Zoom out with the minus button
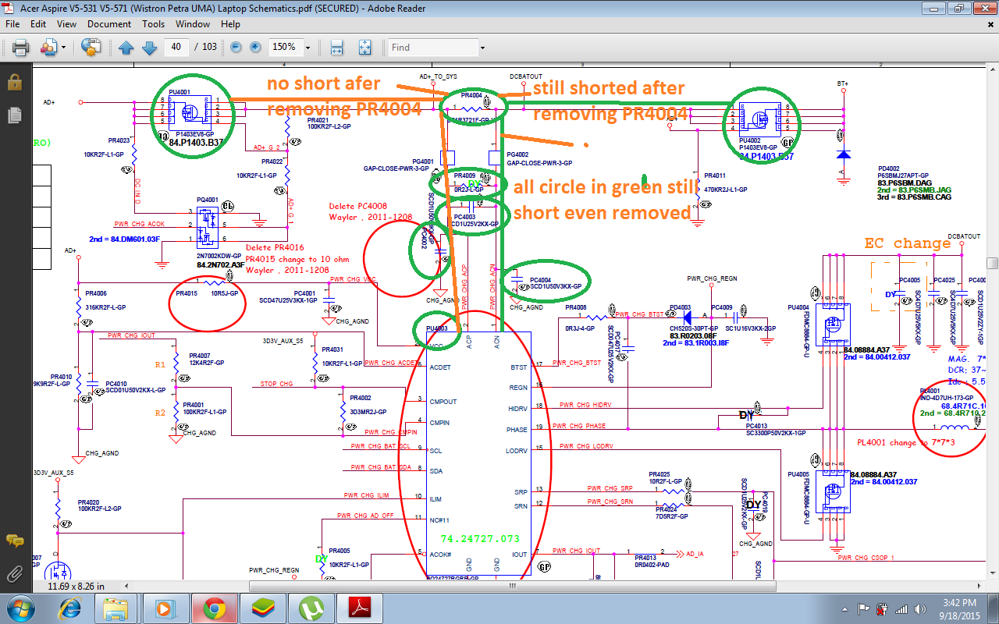The width and height of the screenshot is (999, 624). pyautogui.click(x=236, y=48)
